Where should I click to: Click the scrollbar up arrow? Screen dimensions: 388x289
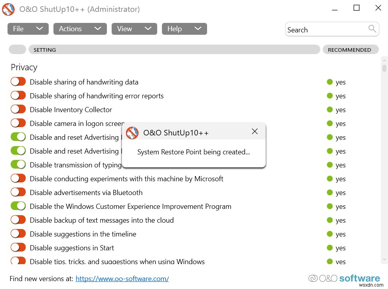(x=384, y=60)
